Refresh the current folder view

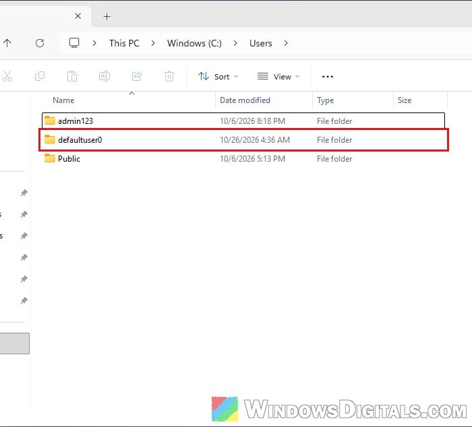click(40, 43)
